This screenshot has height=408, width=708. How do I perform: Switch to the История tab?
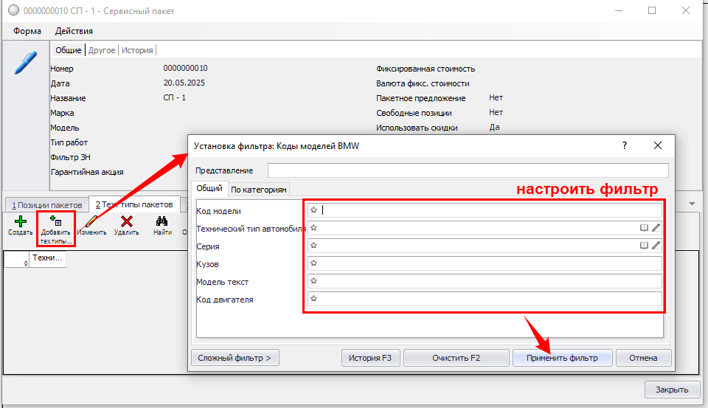(137, 50)
